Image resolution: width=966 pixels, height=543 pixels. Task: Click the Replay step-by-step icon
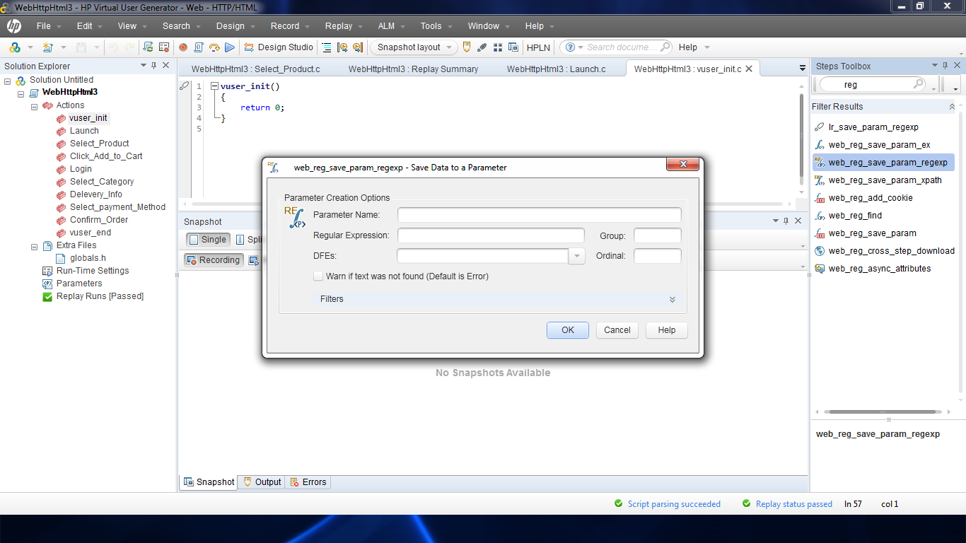(214, 47)
